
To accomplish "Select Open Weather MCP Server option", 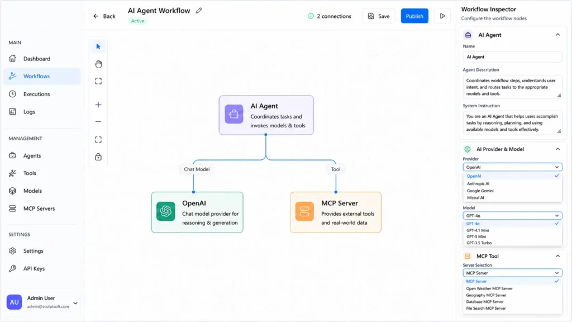I will 513,288.
